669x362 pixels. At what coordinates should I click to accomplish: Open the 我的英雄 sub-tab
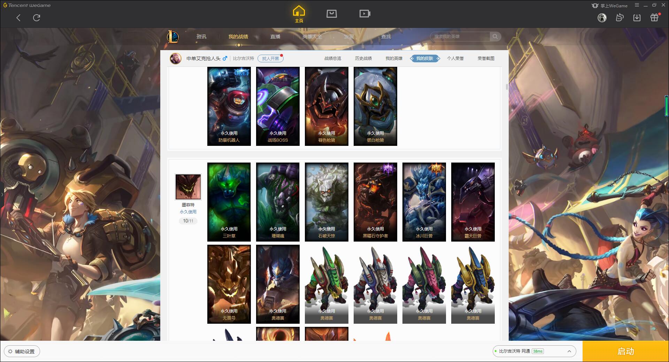(x=394, y=58)
